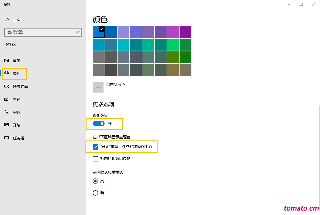The height and width of the screenshot is (215, 320).
Task: Pick the pure green swatch ending third row
Action: click(185, 57)
